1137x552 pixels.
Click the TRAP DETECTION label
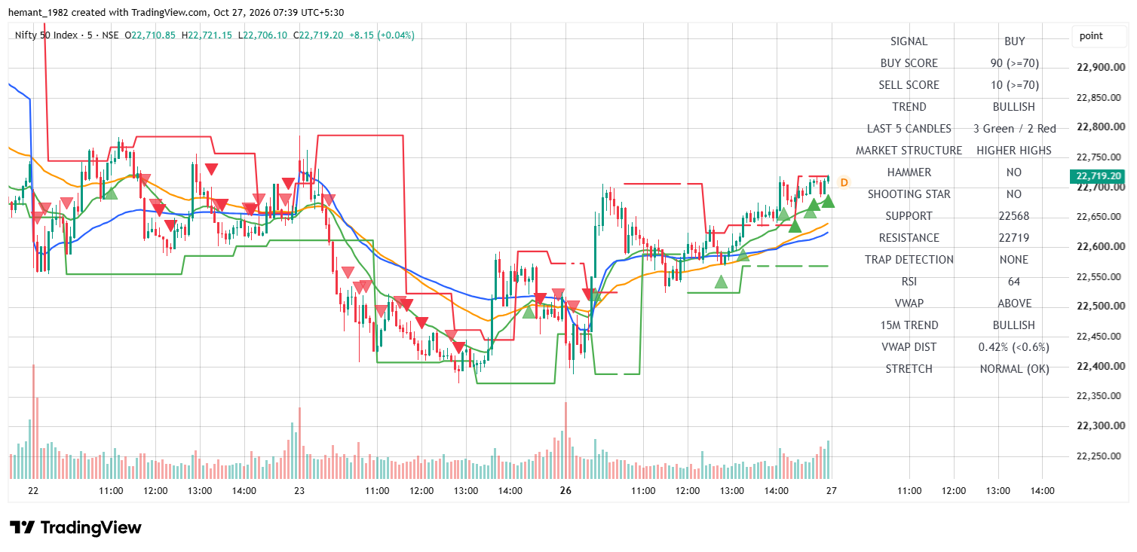tap(909, 260)
